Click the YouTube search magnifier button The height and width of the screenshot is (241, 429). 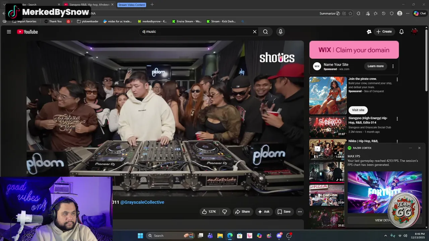(265, 32)
